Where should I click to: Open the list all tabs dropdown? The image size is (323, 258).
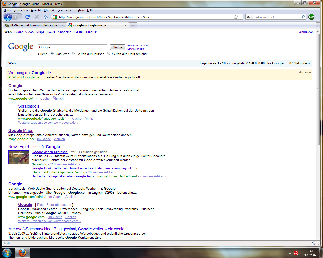pyautogui.click(x=318, y=25)
